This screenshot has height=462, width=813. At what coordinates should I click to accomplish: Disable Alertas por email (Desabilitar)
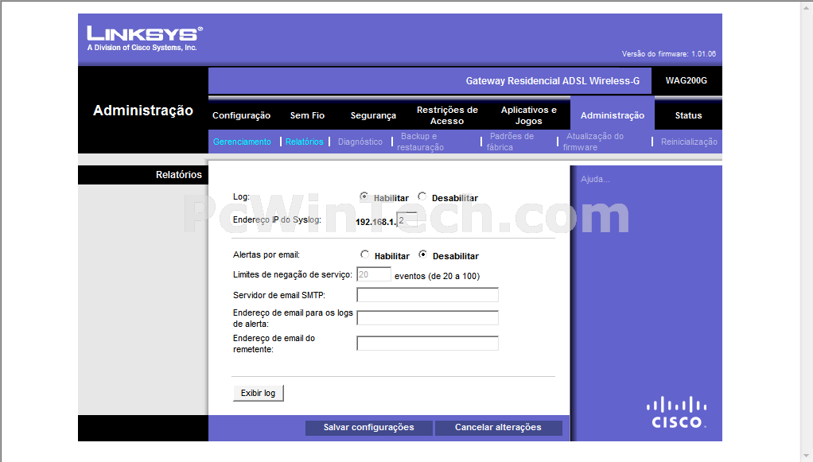point(423,254)
